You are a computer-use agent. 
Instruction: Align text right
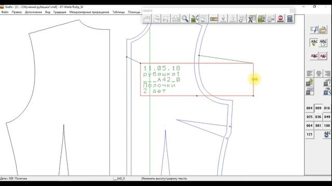pos(327,73)
